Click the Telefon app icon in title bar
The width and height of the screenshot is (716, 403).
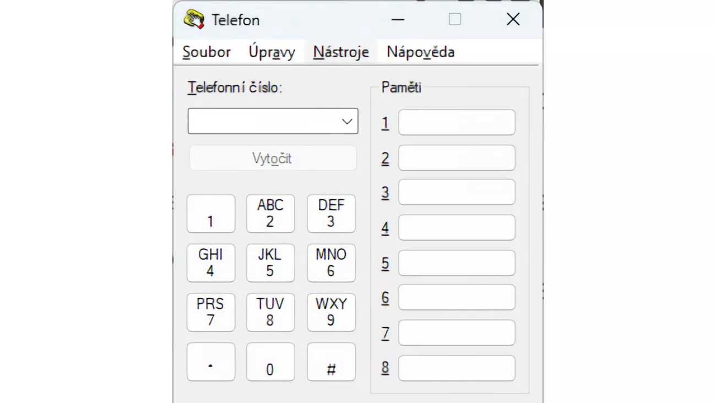pyautogui.click(x=194, y=20)
